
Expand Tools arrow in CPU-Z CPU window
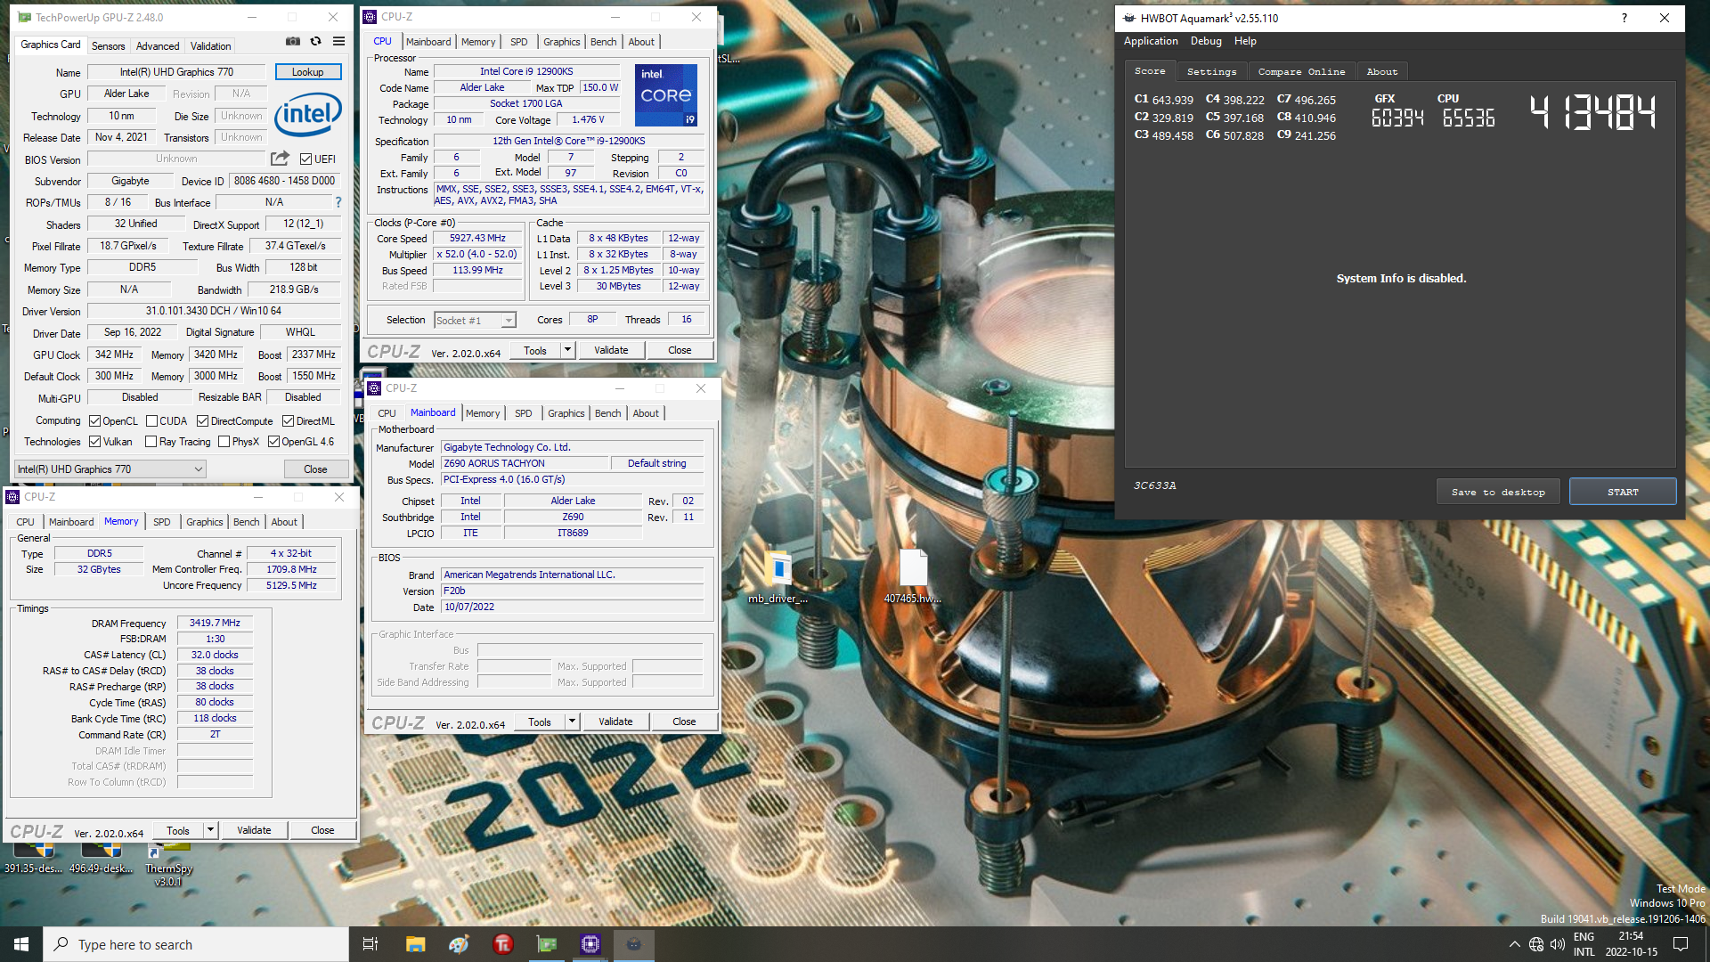coord(567,351)
